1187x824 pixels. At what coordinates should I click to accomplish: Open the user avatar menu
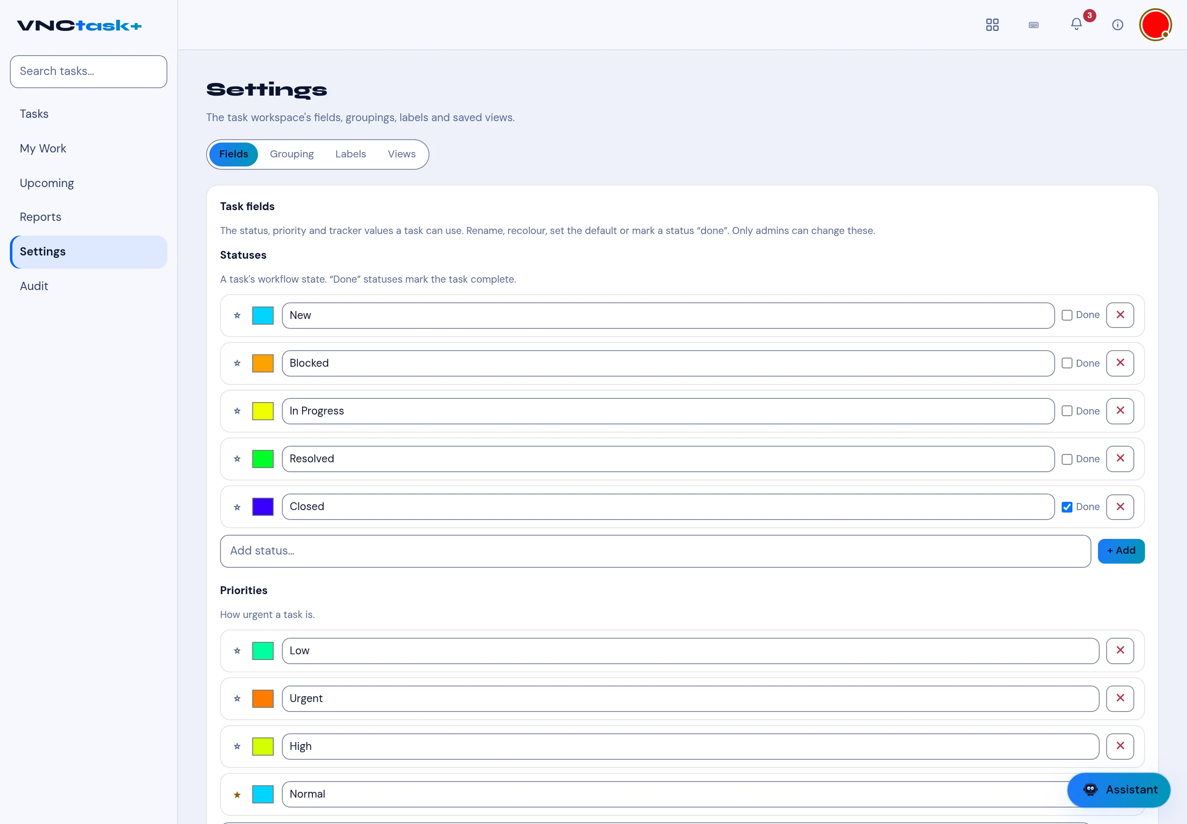click(1156, 25)
